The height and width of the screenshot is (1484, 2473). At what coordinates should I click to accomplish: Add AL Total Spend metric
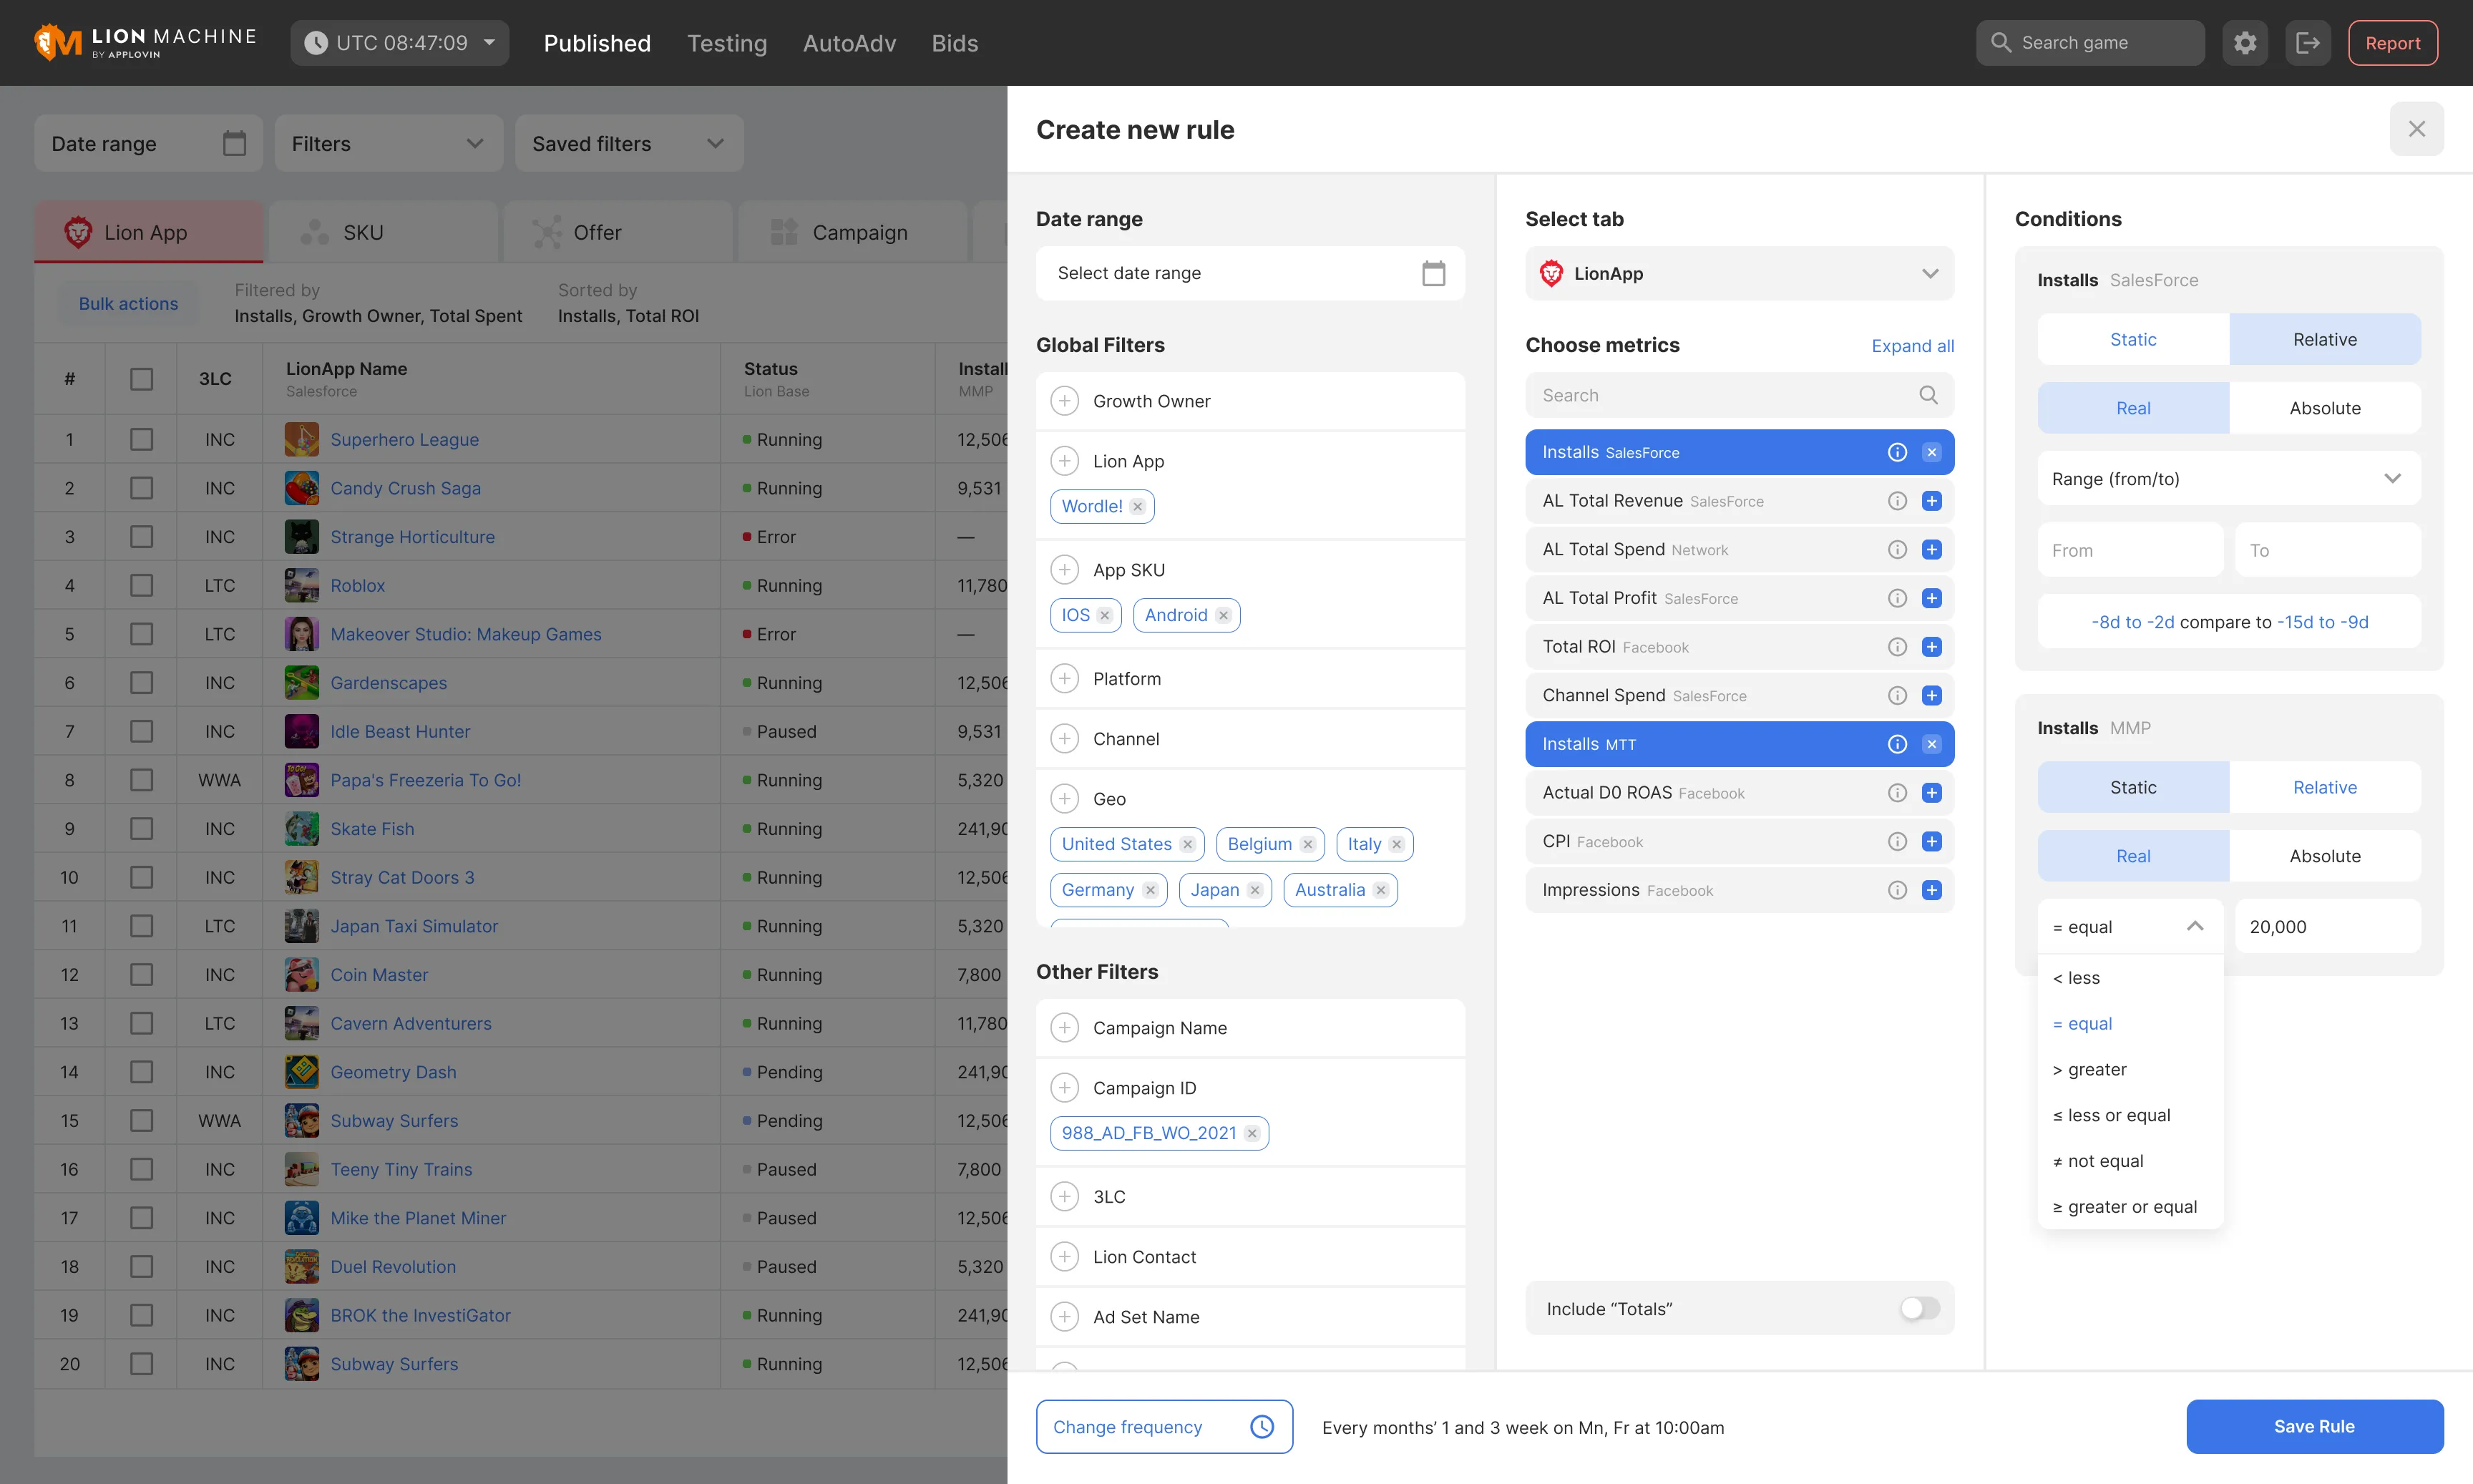point(1932,550)
